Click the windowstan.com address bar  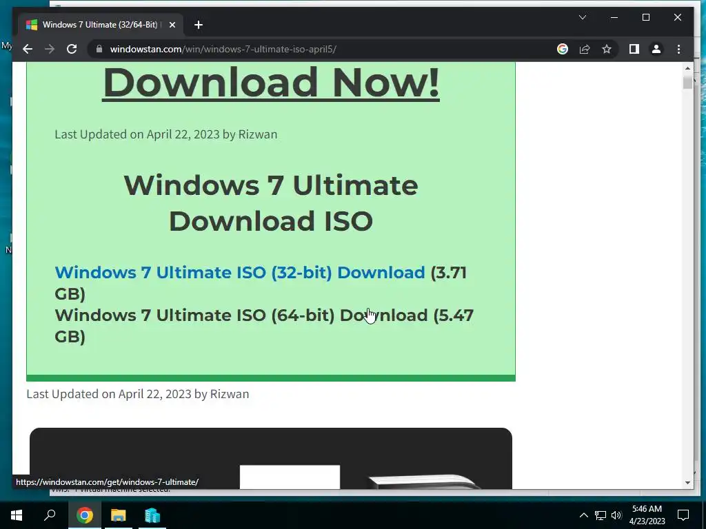(324, 49)
